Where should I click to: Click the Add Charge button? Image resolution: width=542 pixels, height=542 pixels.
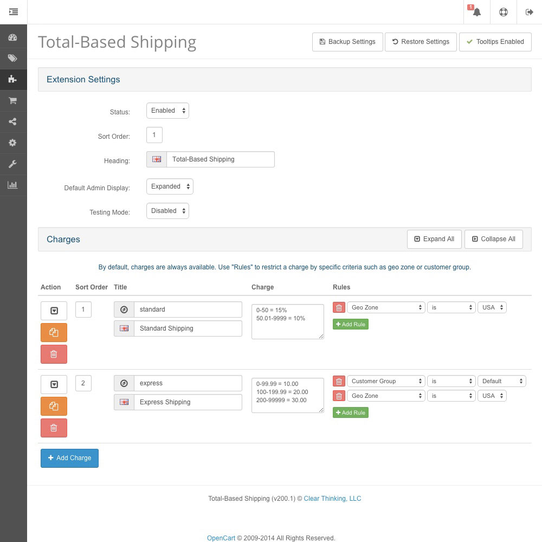69,458
